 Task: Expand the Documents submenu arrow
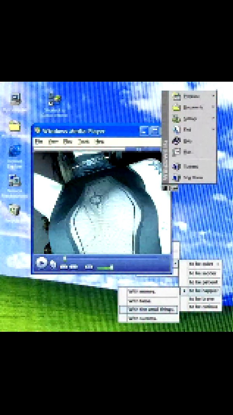[x=213, y=107]
